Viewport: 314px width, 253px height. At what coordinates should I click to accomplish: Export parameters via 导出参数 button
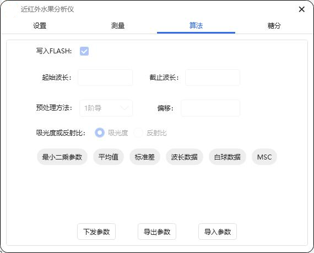157,232
